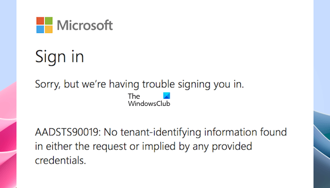Click the "WindowsClub" watermark word

tap(149, 104)
